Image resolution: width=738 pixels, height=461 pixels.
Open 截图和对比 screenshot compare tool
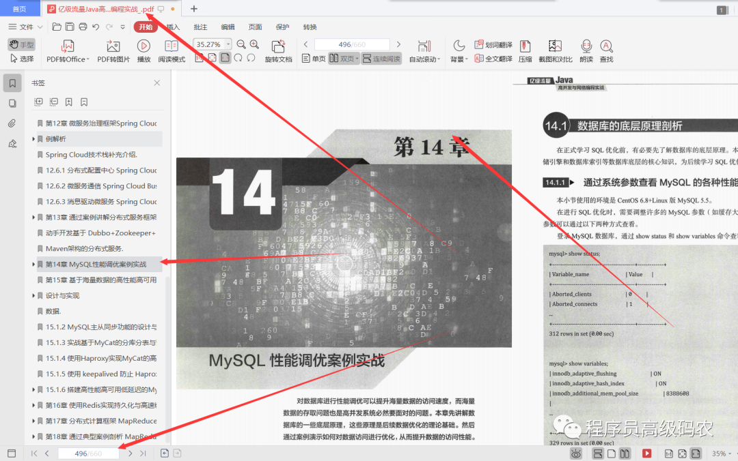(x=556, y=51)
